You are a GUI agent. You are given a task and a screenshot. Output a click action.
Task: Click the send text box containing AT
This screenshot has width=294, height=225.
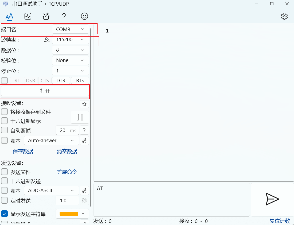click(x=172, y=199)
